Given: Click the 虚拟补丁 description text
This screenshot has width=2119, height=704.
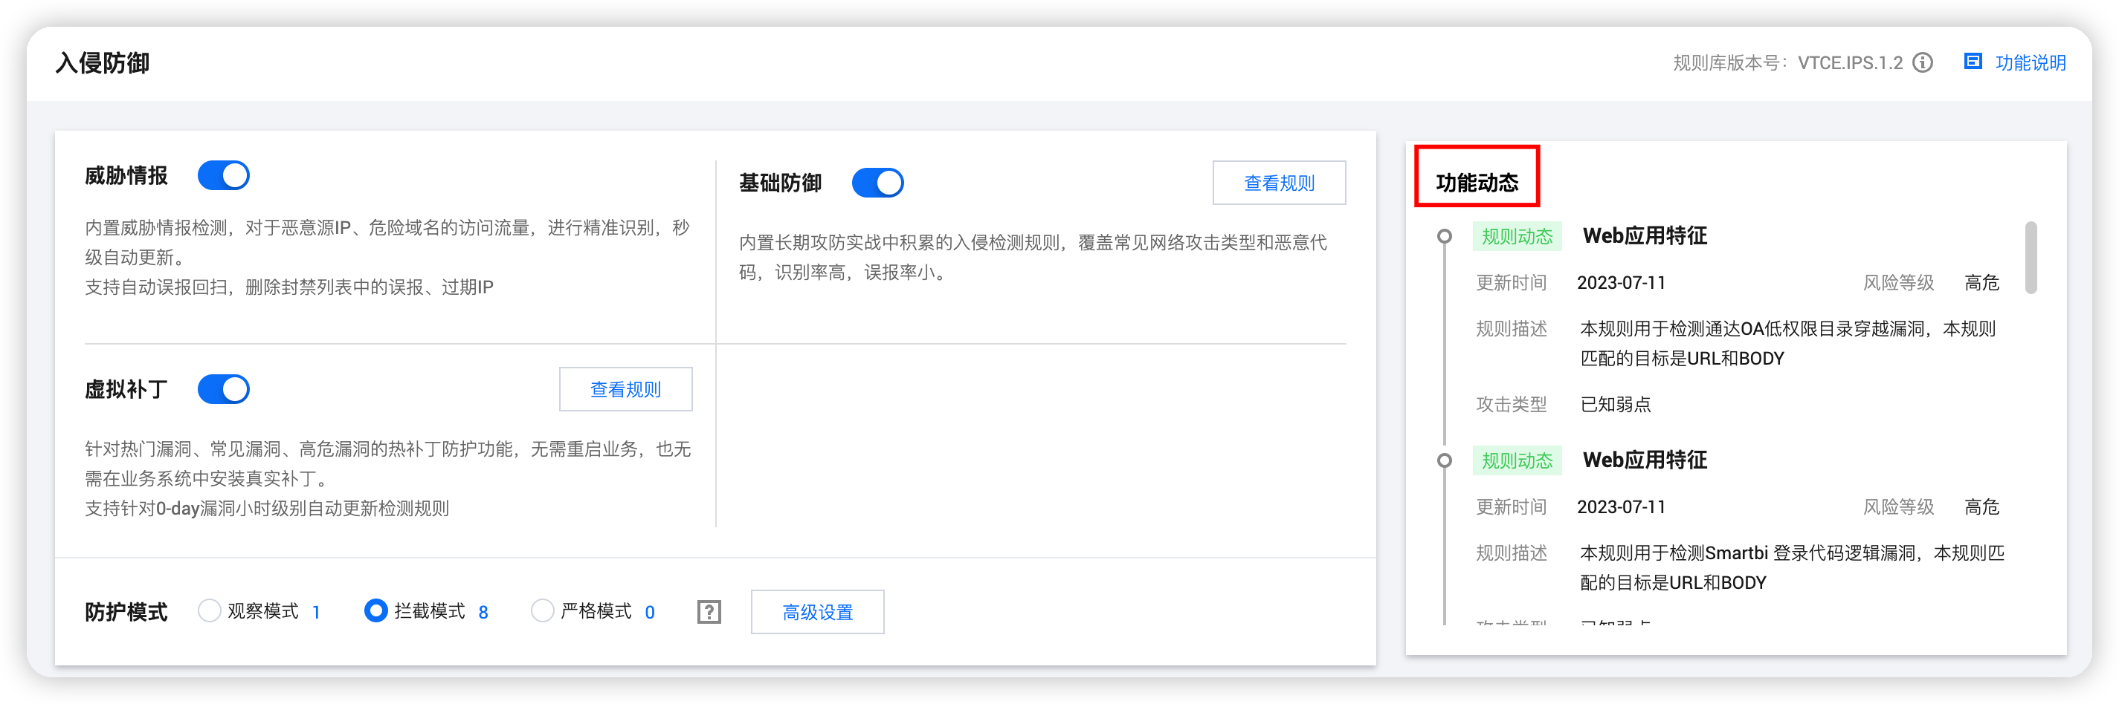Looking at the screenshot, I should tap(387, 479).
